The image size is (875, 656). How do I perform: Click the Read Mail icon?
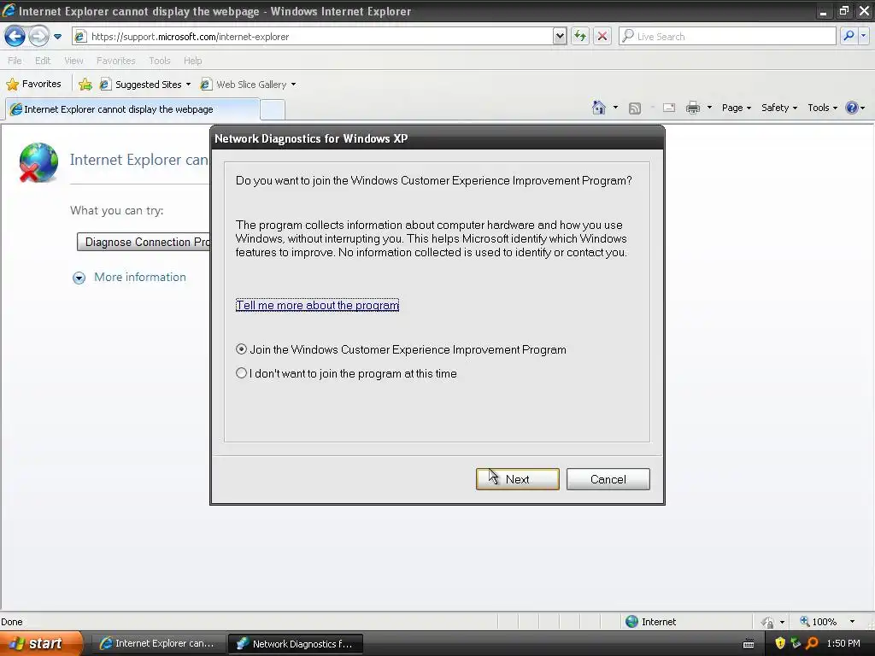669,108
